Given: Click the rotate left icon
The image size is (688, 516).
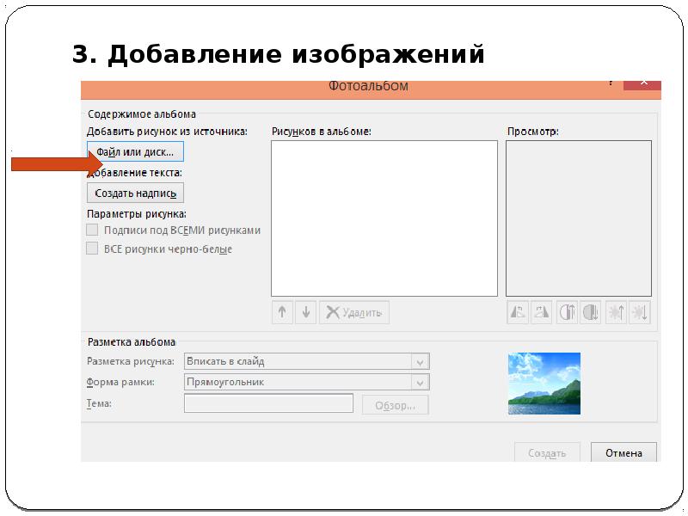Looking at the screenshot, I should [x=518, y=313].
